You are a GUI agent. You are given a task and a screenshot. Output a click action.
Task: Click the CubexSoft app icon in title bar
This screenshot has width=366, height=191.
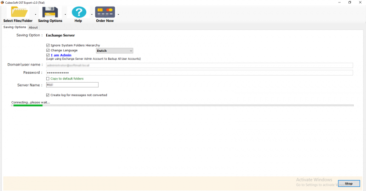(2, 2)
